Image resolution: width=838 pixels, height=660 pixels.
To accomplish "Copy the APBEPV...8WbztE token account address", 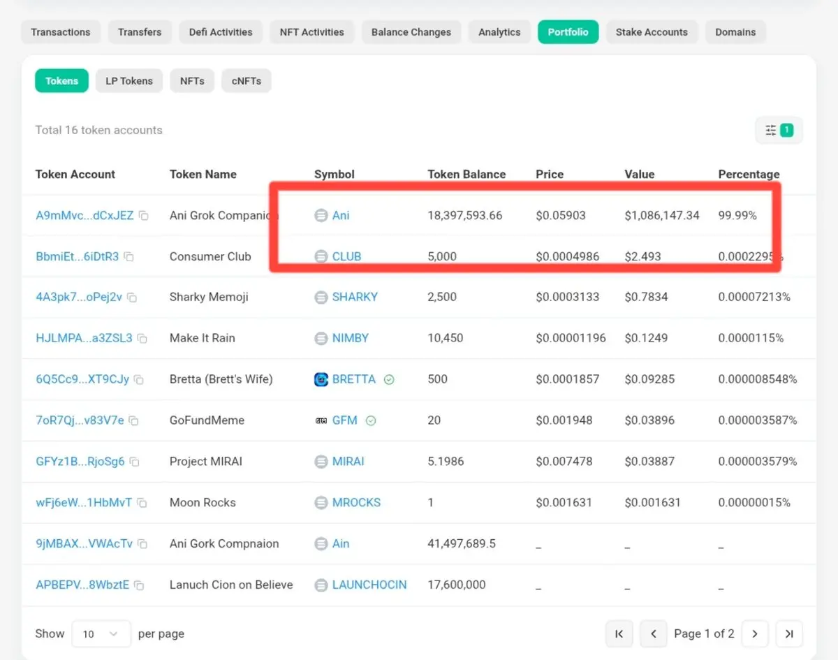I will 139,585.
